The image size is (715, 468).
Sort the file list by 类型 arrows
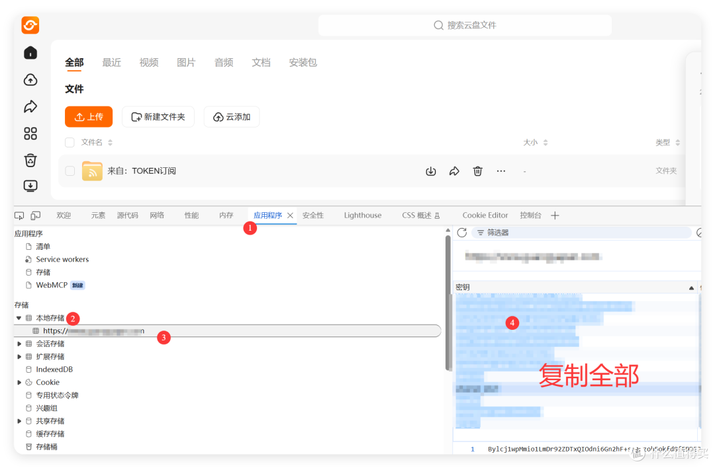pyautogui.click(x=678, y=143)
